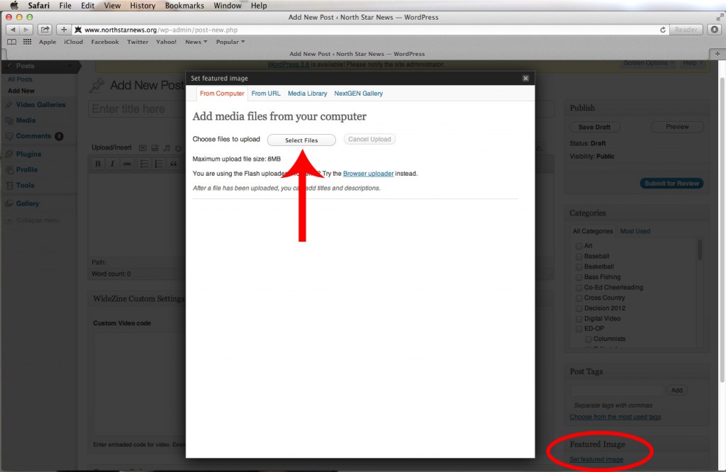The image size is (726, 472).
Task: Open Comments in the sidebar
Action: [34, 136]
